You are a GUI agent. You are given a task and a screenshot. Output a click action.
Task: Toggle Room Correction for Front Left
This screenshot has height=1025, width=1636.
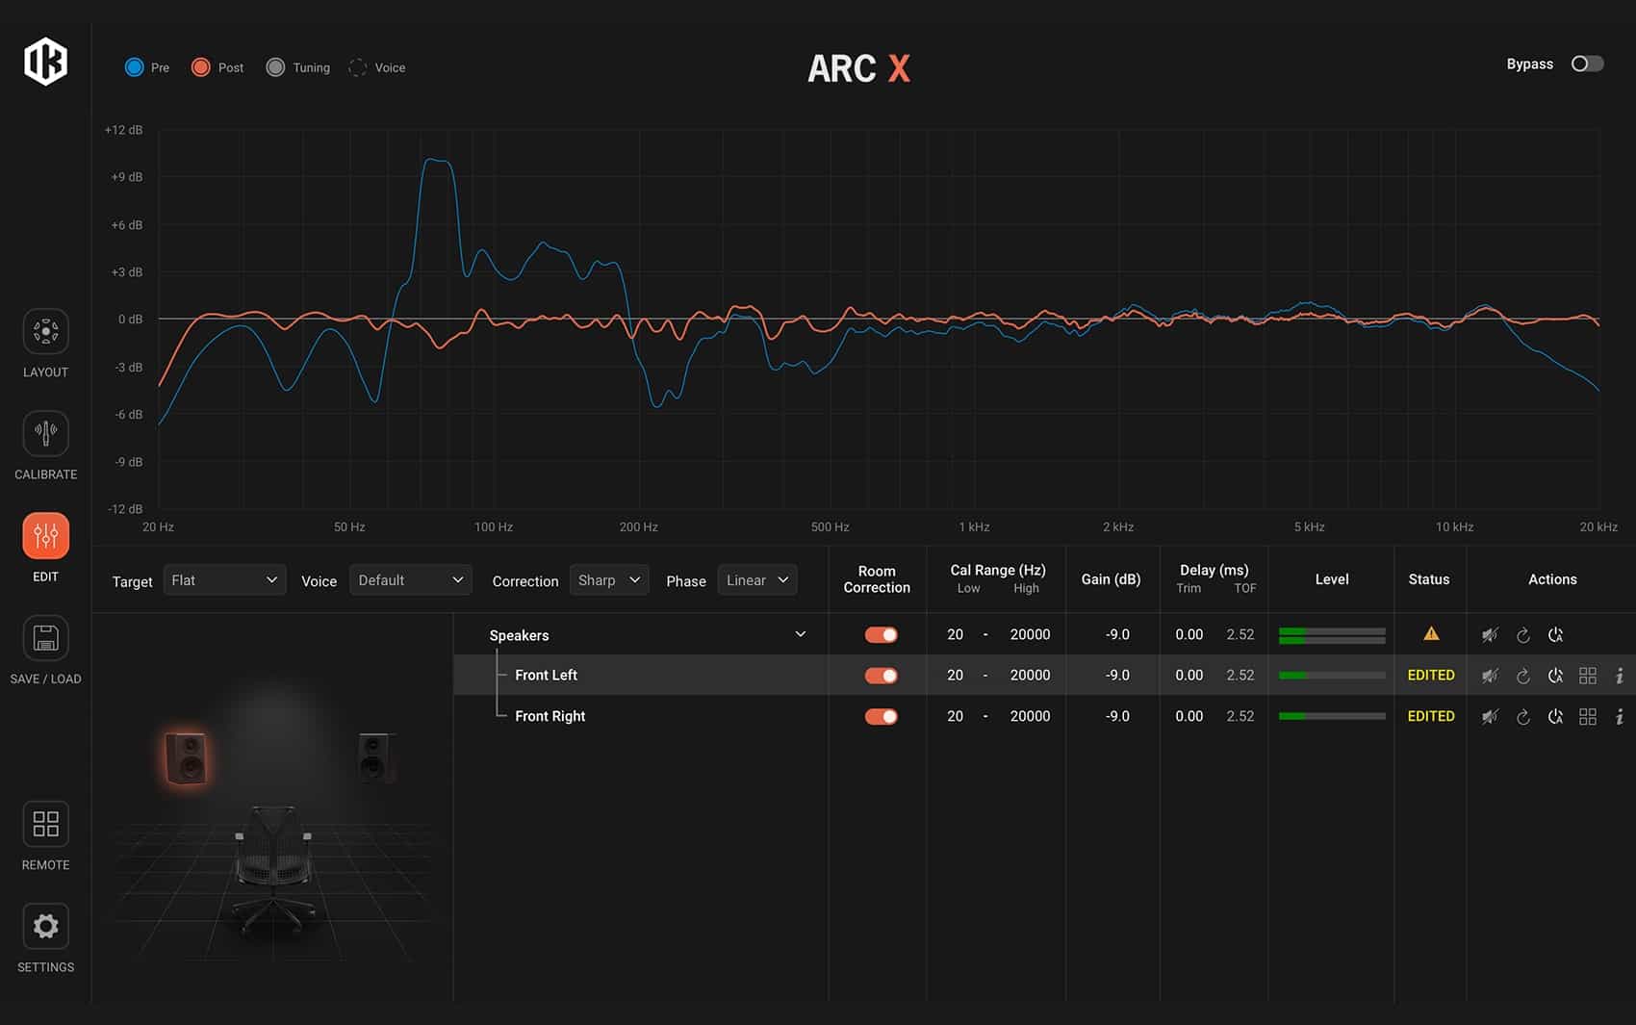point(881,676)
